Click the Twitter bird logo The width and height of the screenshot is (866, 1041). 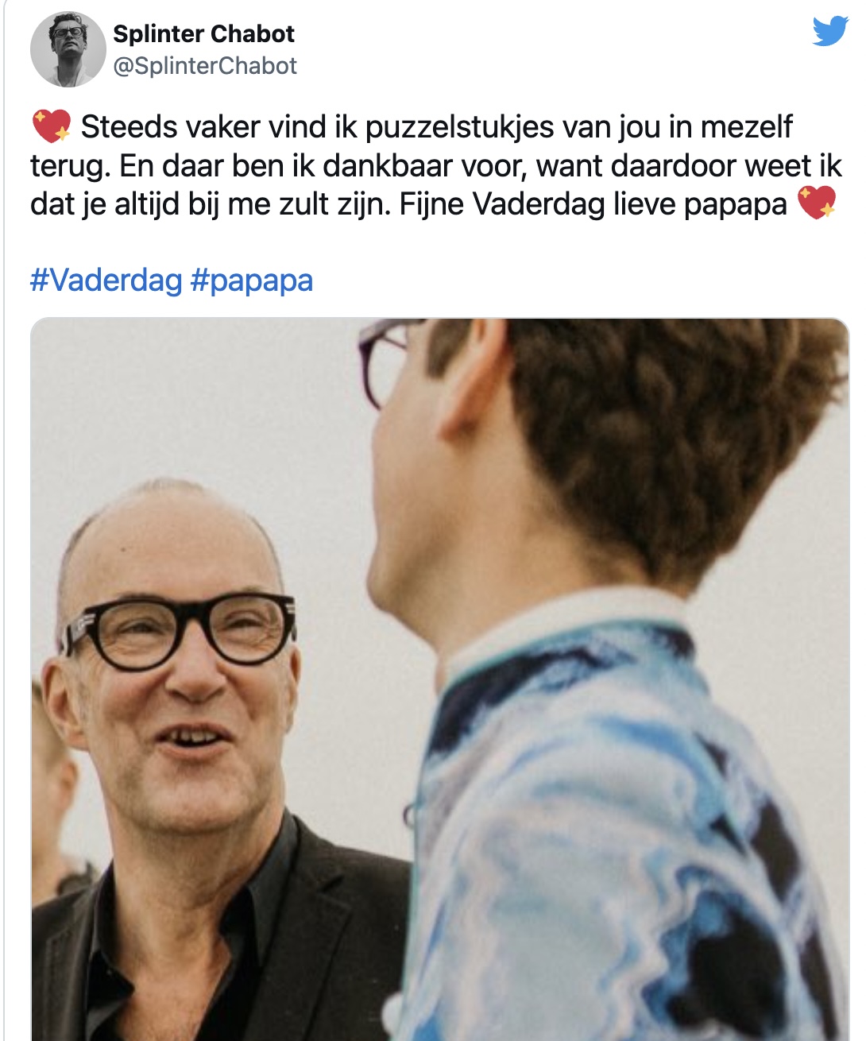click(x=830, y=31)
